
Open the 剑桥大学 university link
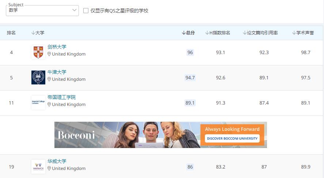[x=57, y=47]
